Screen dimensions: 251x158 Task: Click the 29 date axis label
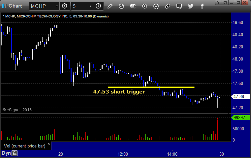[x=61, y=154]
